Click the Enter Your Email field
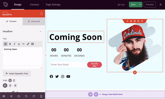This screenshot has width=165, height=99. point(68,65)
